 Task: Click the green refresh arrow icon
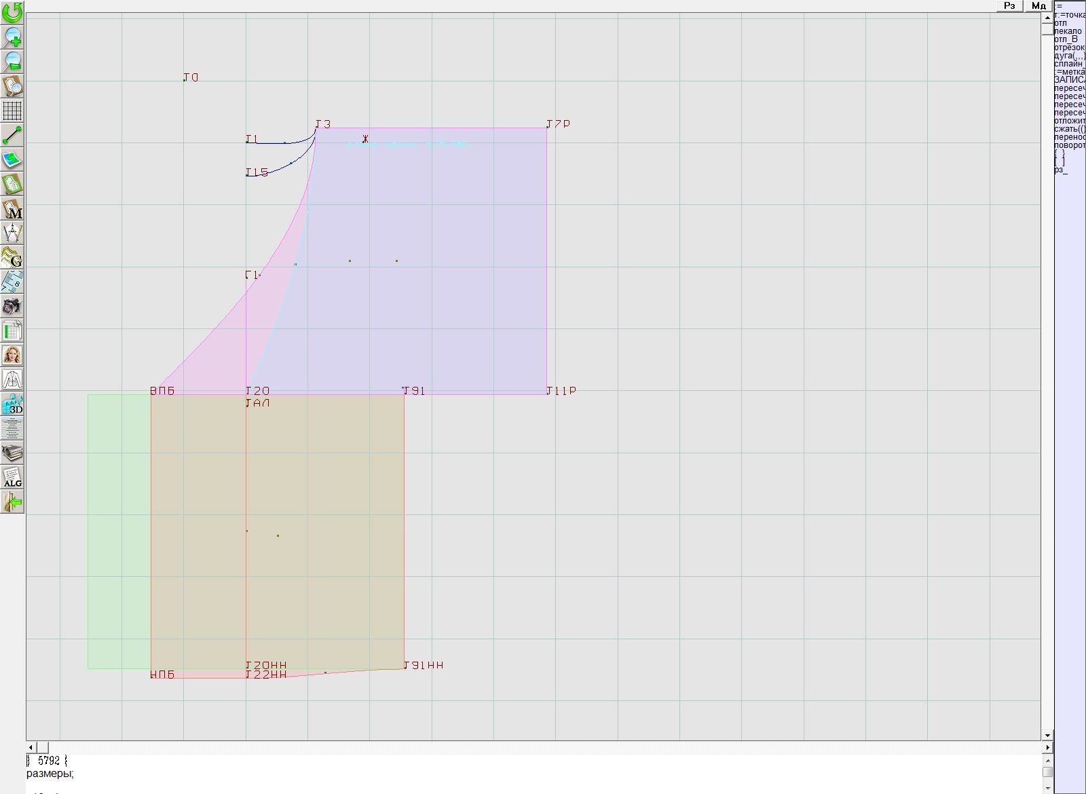[12, 12]
